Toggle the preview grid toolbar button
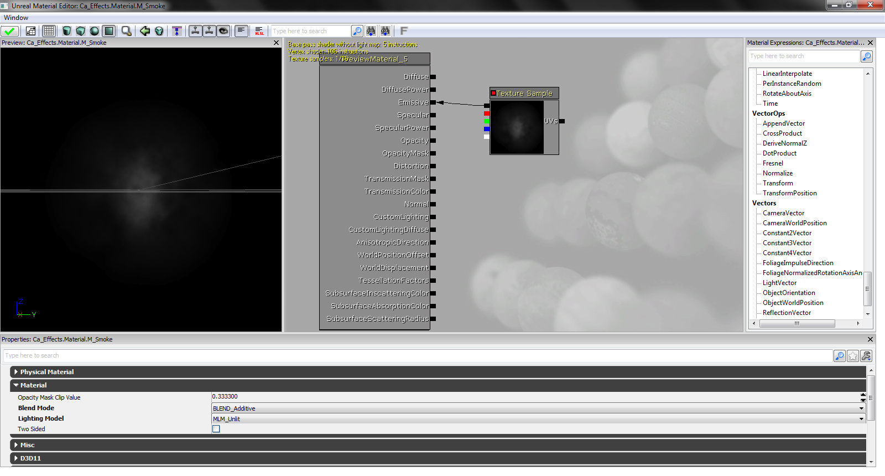This screenshot has width=885, height=476. tap(49, 31)
